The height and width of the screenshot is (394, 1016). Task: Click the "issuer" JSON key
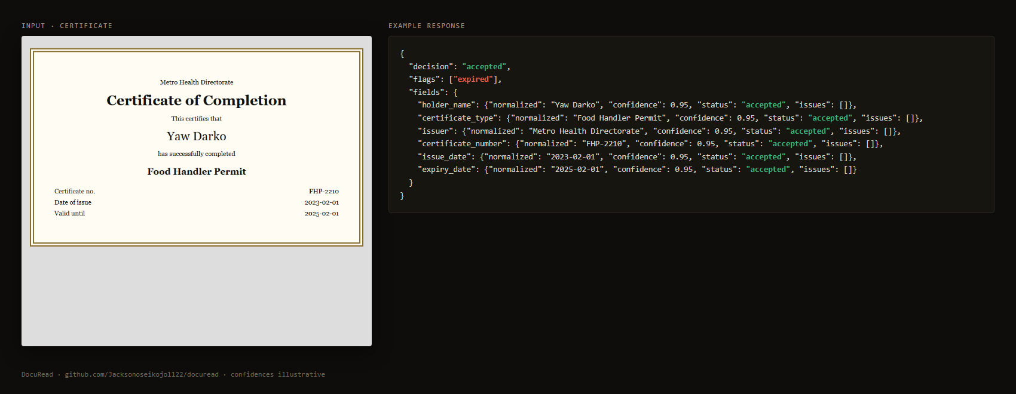point(436,131)
